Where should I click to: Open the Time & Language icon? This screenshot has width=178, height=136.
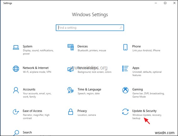point(71,90)
